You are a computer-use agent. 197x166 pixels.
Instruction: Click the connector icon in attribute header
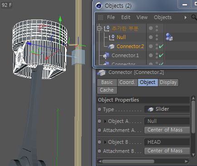pos(102,73)
